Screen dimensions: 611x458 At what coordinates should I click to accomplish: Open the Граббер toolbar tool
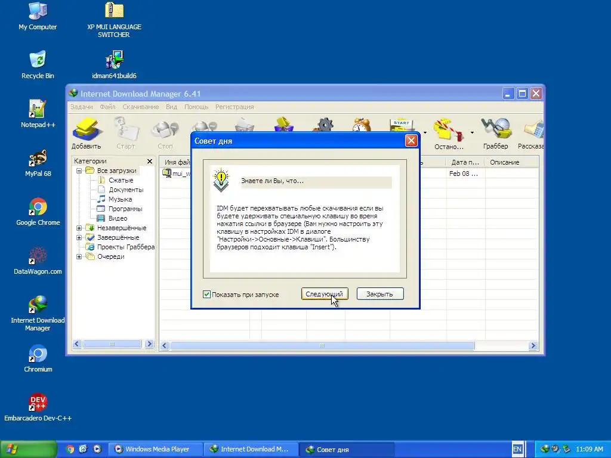click(x=496, y=134)
